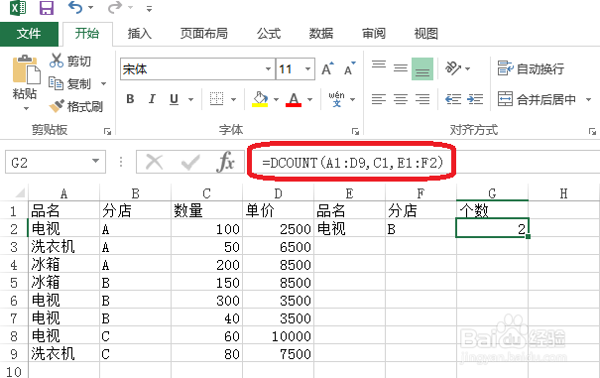
Task: Click the Cancel X icon in formula bar
Action: pyautogui.click(x=154, y=162)
